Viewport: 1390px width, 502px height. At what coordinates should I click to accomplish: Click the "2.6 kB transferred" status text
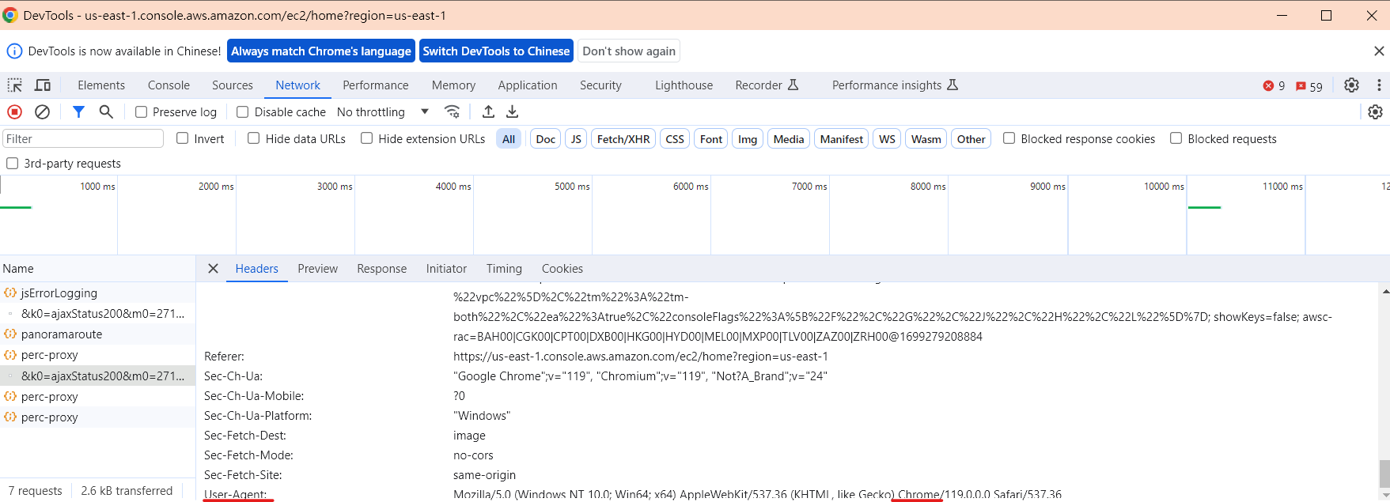pos(127,491)
